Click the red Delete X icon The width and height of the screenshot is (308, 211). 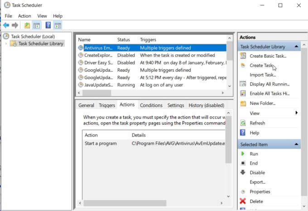[x=243, y=201]
